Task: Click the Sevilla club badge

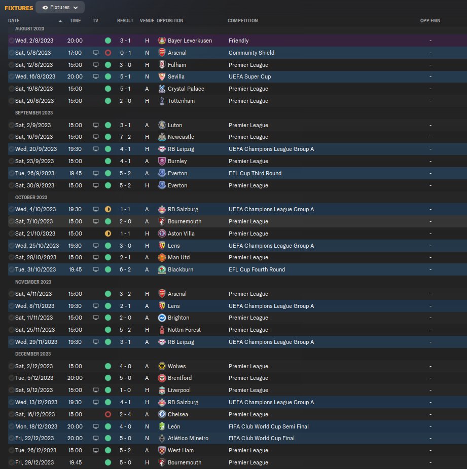Action: point(162,76)
